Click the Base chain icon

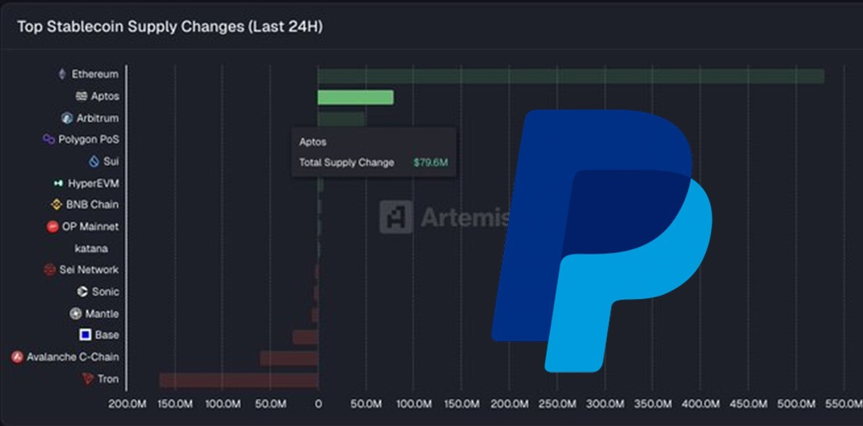[x=85, y=335]
